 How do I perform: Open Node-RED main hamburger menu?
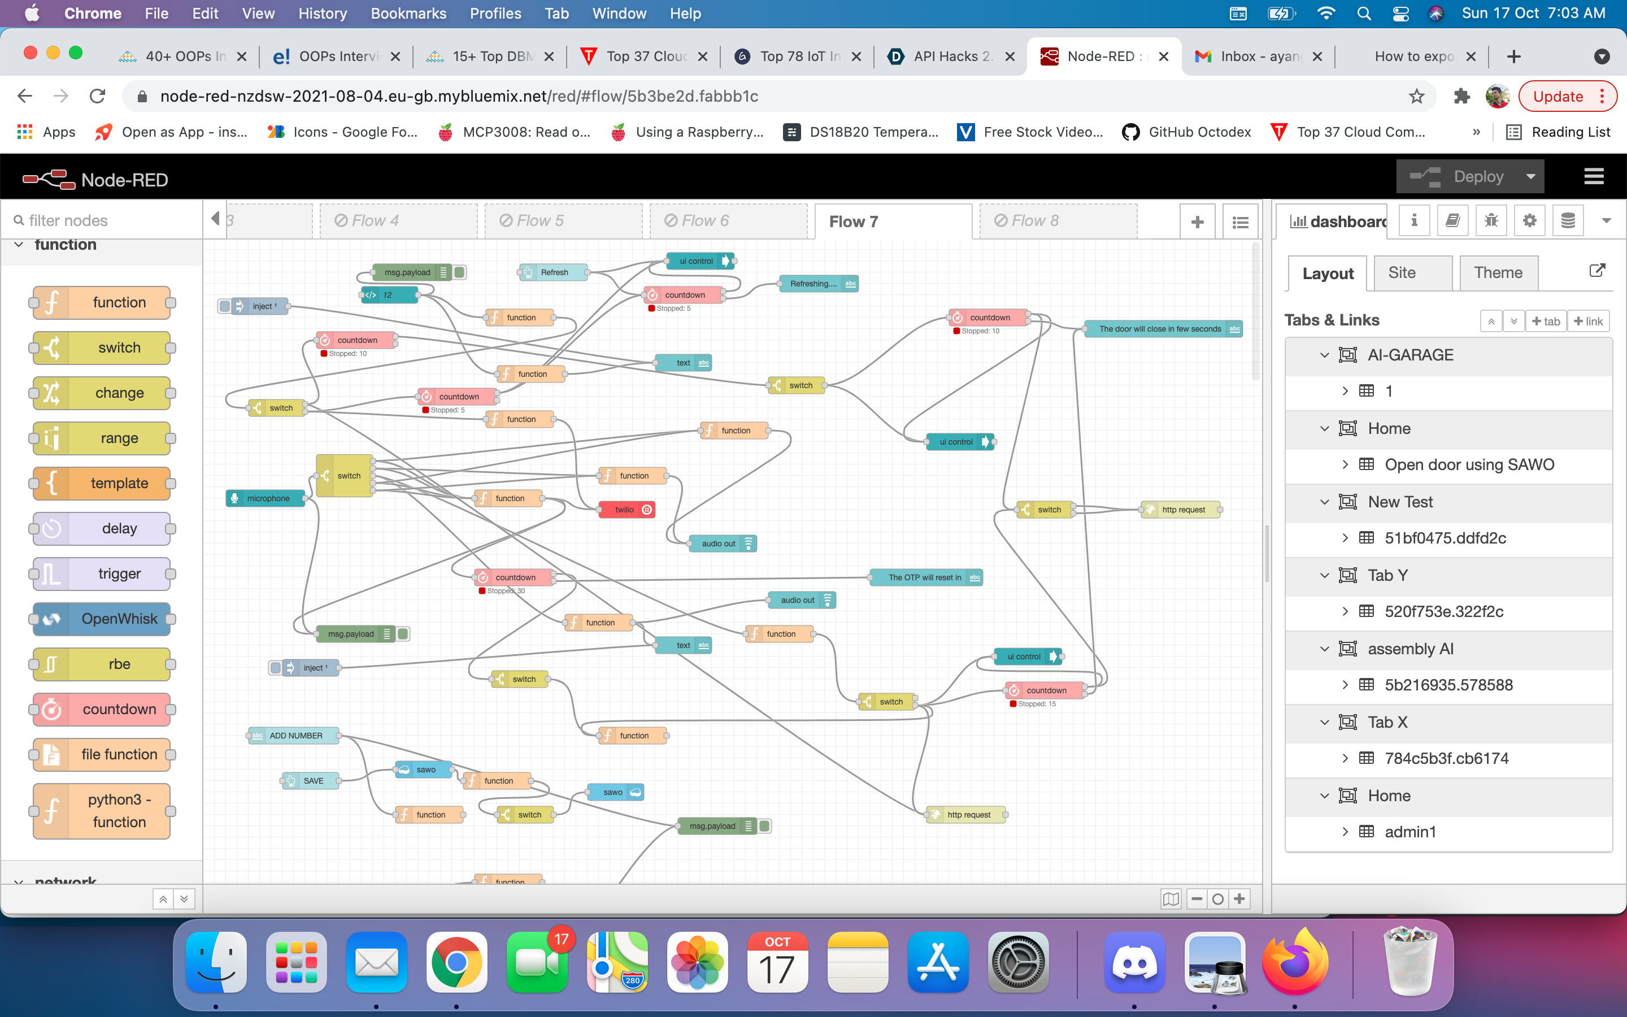(x=1593, y=177)
